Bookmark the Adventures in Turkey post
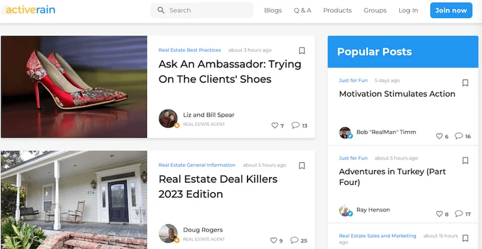 click(465, 160)
